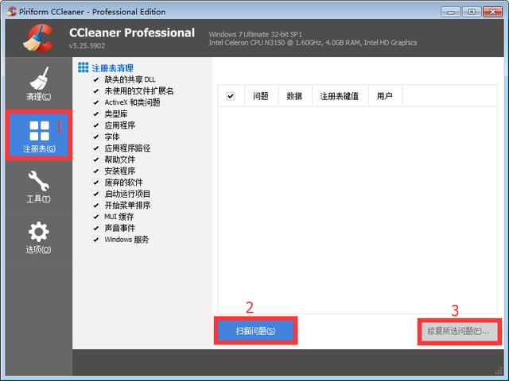Sort by the 数据 column header
The width and height of the screenshot is (509, 381).
coord(295,96)
